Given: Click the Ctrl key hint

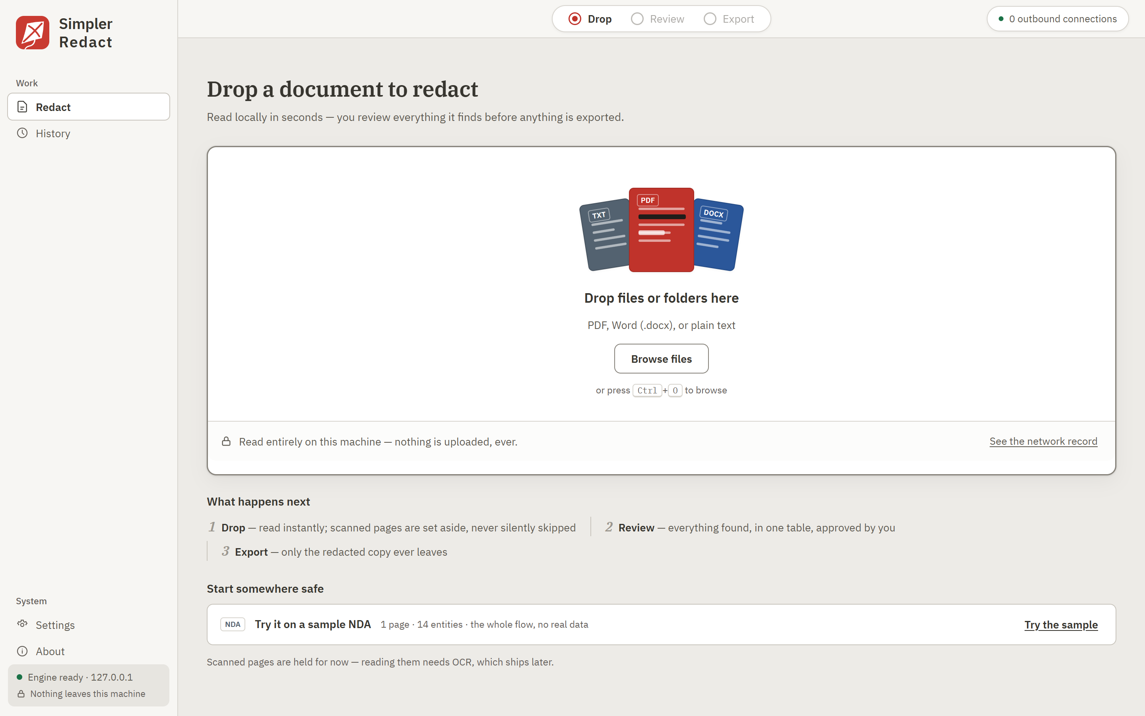Looking at the screenshot, I should [647, 390].
